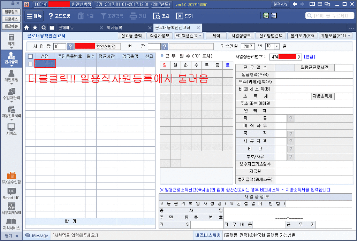The width and height of the screenshot is (357, 241).
Task: Click 신고방법선택 button
Action: (x=271, y=36)
